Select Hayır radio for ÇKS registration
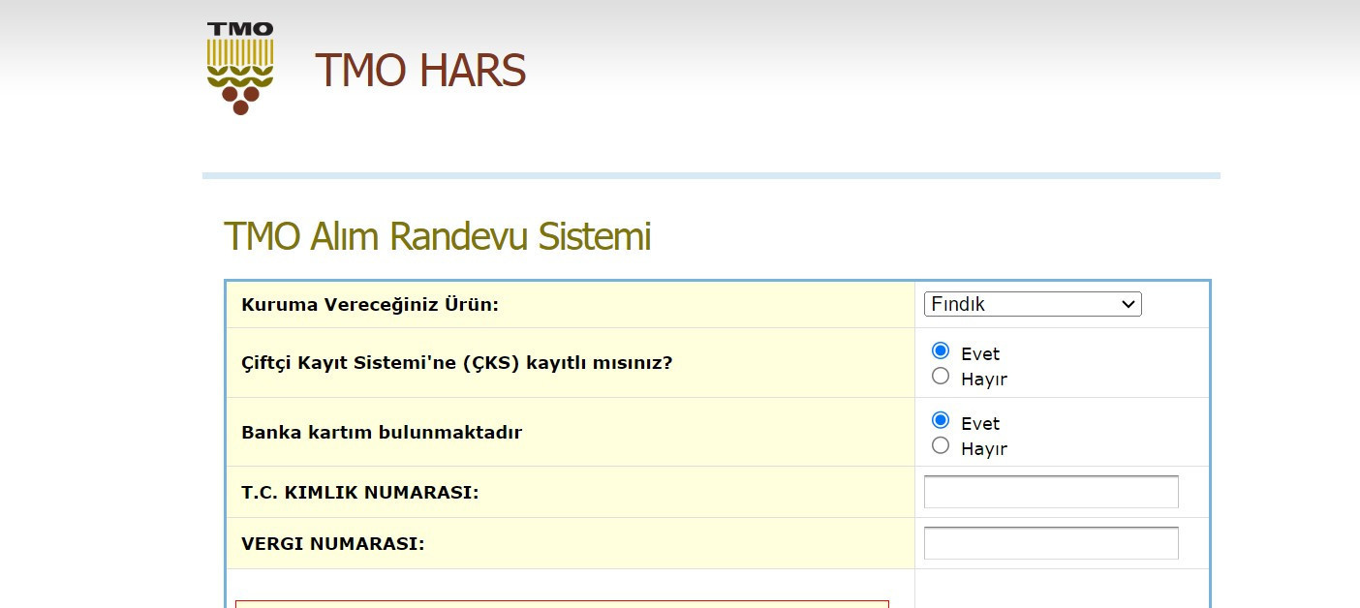The image size is (1360, 608). click(940, 377)
